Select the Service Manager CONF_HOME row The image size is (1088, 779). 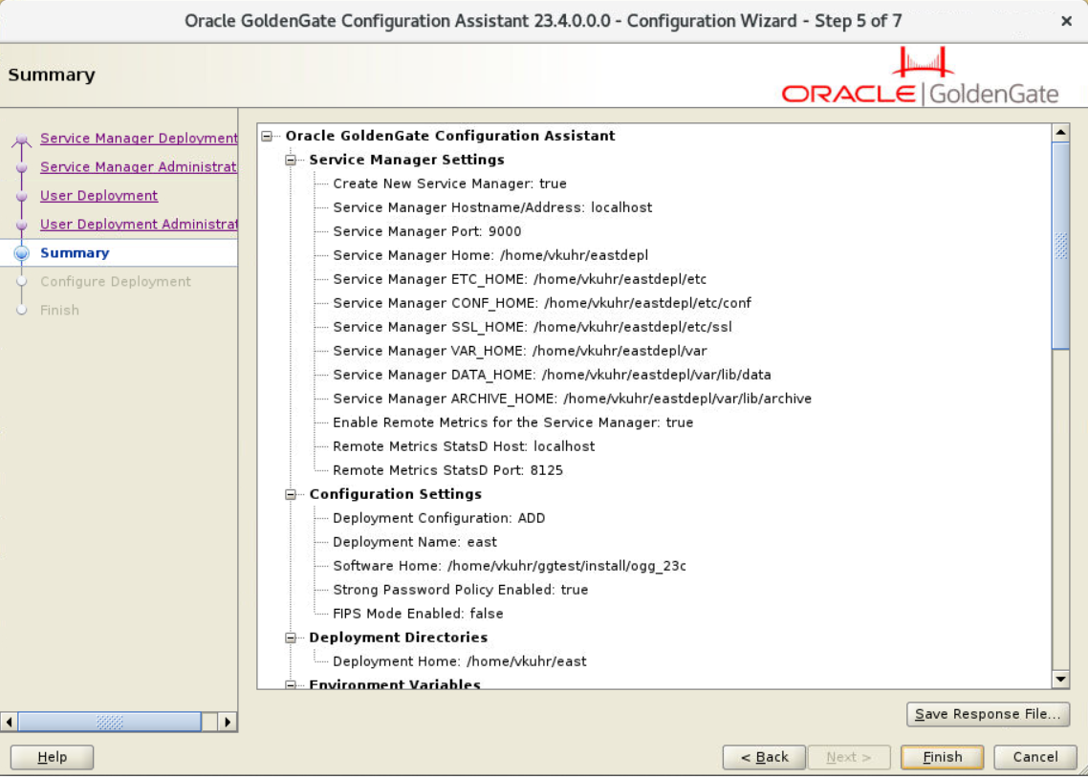pyautogui.click(x=542, y=303)
